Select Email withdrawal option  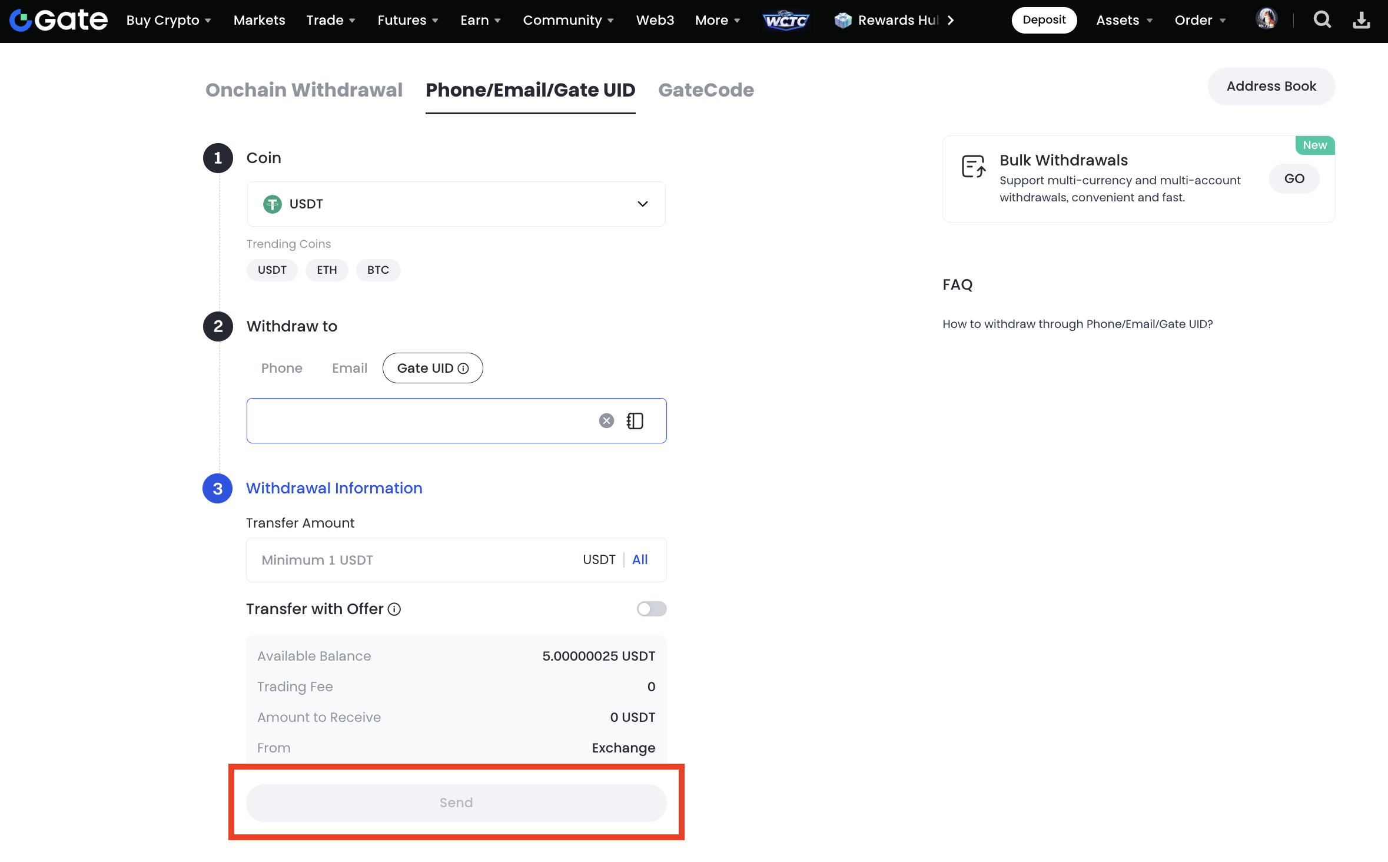click(349, 369)
